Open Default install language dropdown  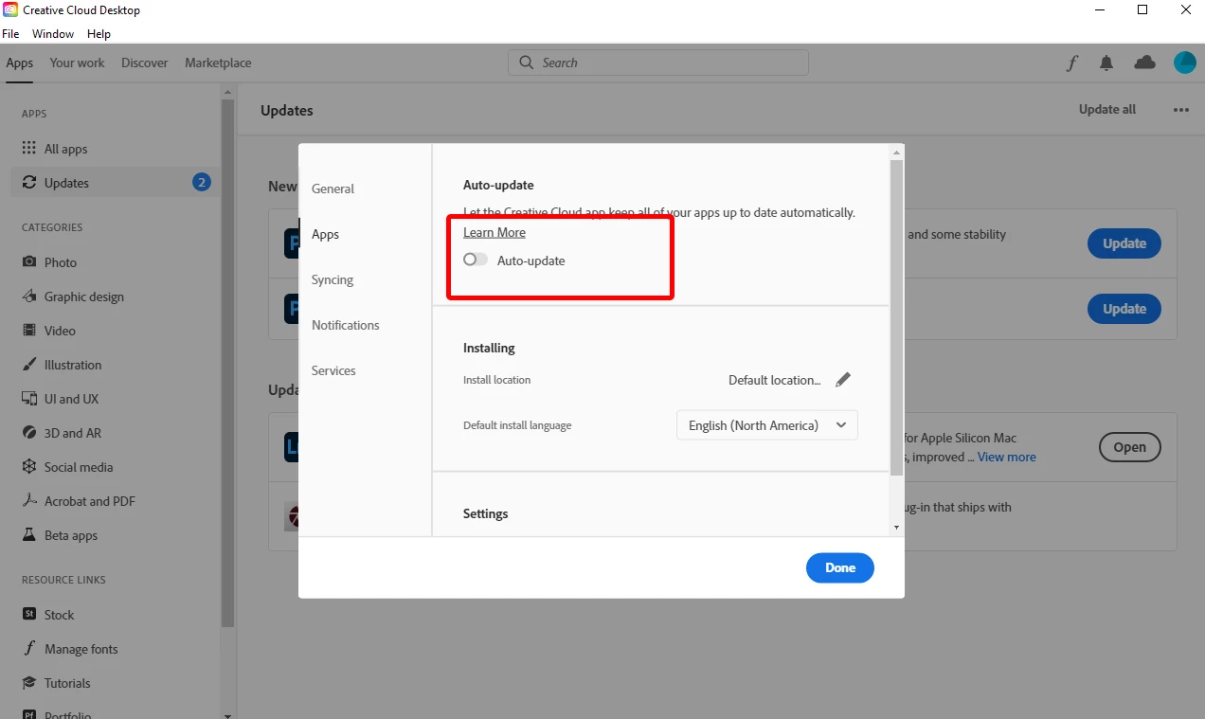click(767, 425)
